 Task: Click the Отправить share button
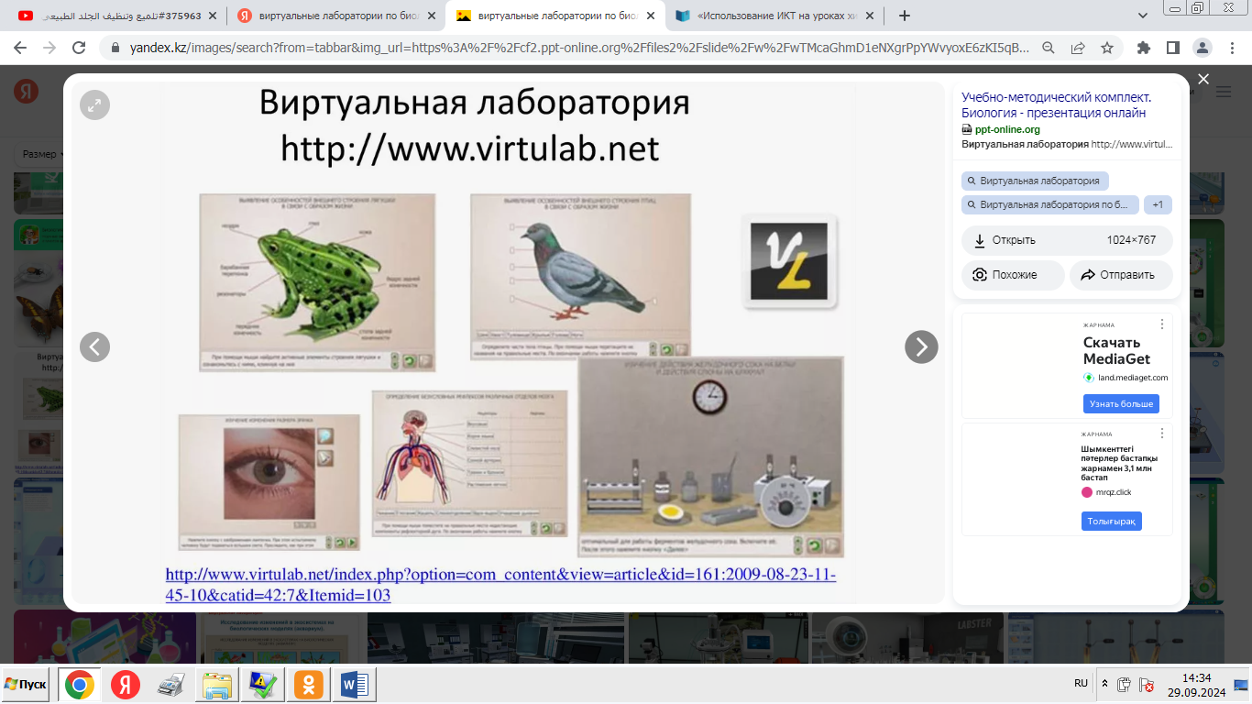click(x=1121, y=275)
